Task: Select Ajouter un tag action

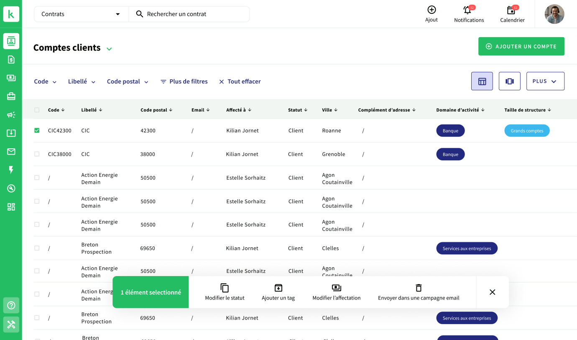Action: point(278,292)
